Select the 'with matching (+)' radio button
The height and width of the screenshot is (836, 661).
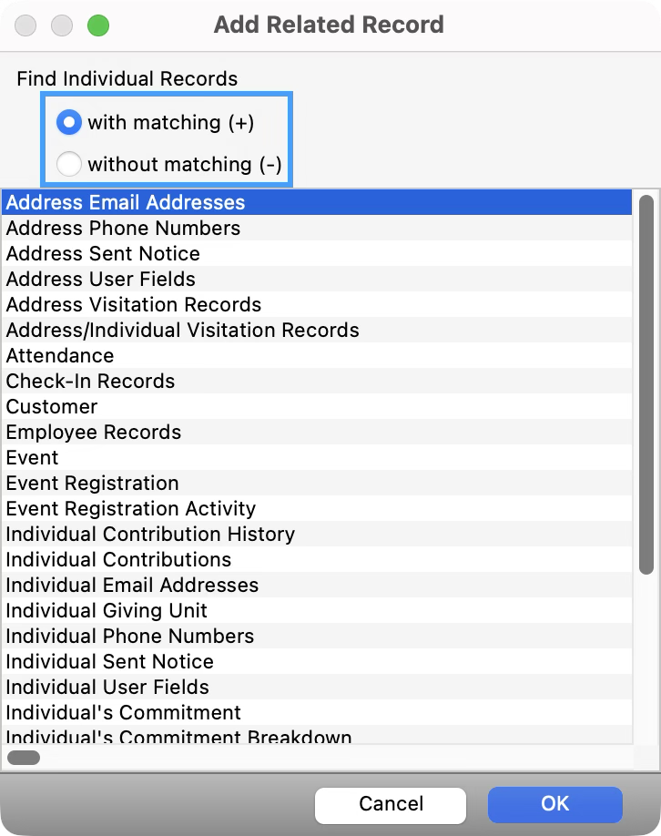tap(69, 122)
